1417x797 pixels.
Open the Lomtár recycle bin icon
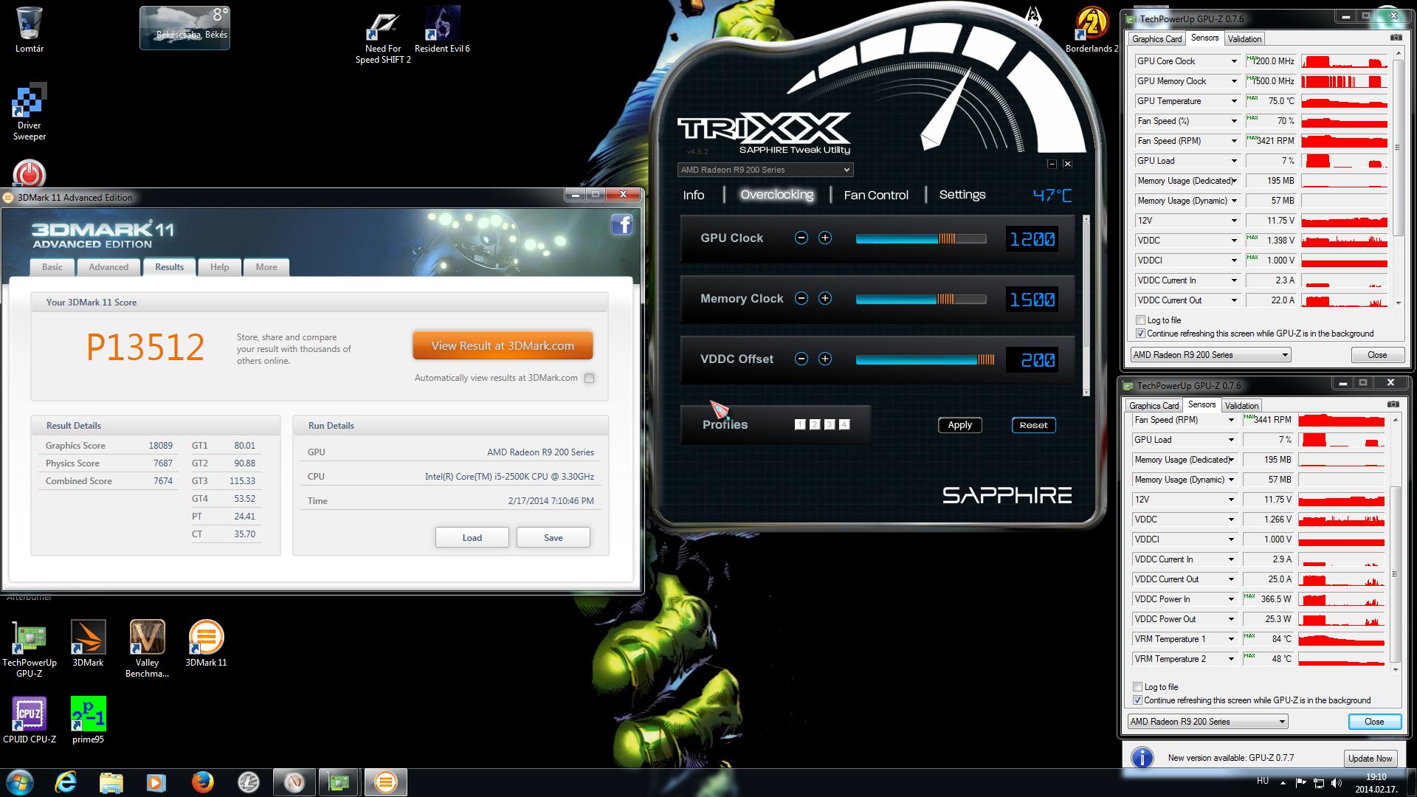pos(30,30)
